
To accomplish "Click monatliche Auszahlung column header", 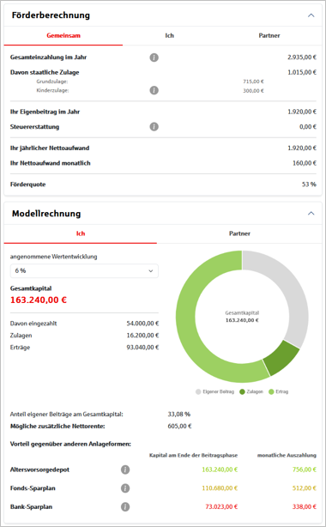I will 287,456.
